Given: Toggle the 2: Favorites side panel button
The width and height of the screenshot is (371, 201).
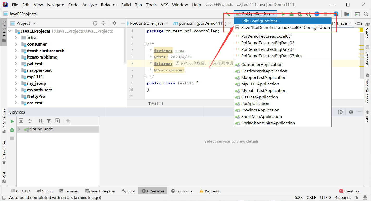Looking at the screenshot, I should coord(4,152).
